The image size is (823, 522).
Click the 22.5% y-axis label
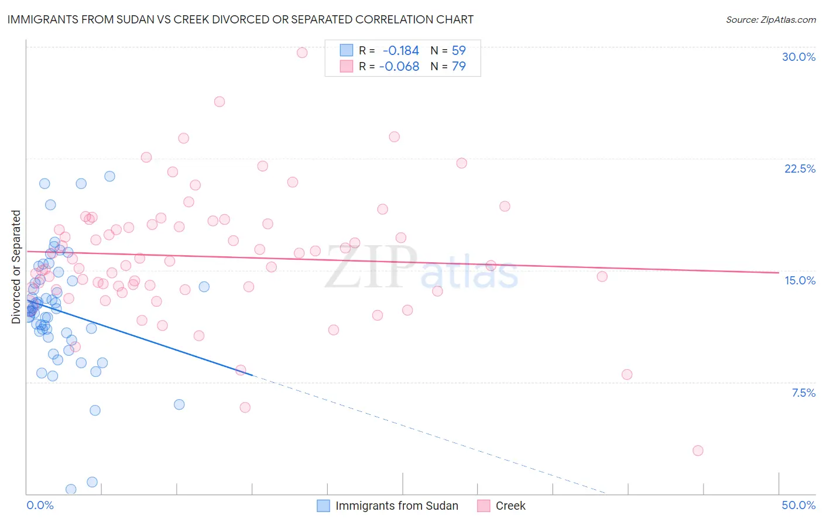click(800, 169)
